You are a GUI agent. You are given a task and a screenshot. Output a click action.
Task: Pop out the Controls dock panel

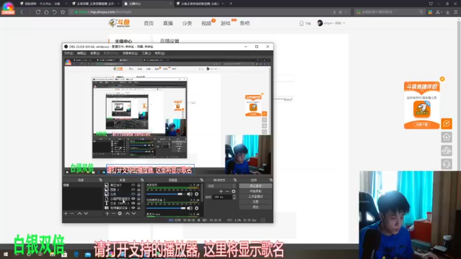pyautogui.click(x=271, y=180)
